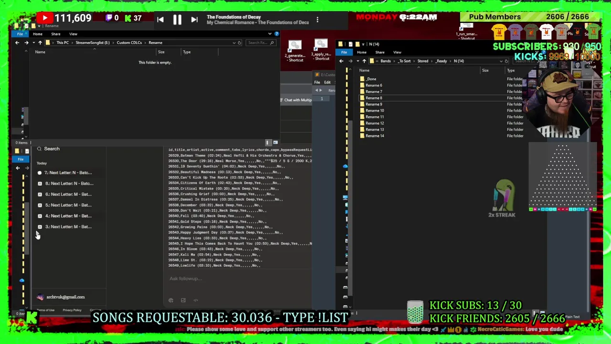The image size is (611, 344).
Task: Select the Rename 8 folder
Action: tap(374, 98)
